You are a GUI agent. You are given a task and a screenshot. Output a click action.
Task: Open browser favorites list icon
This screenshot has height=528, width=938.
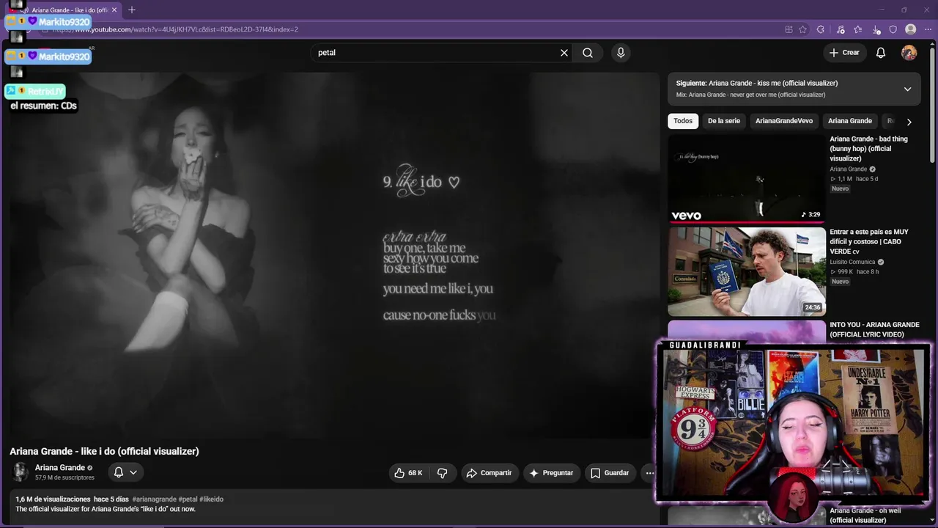pyautogui.click(x=858, y=29)
